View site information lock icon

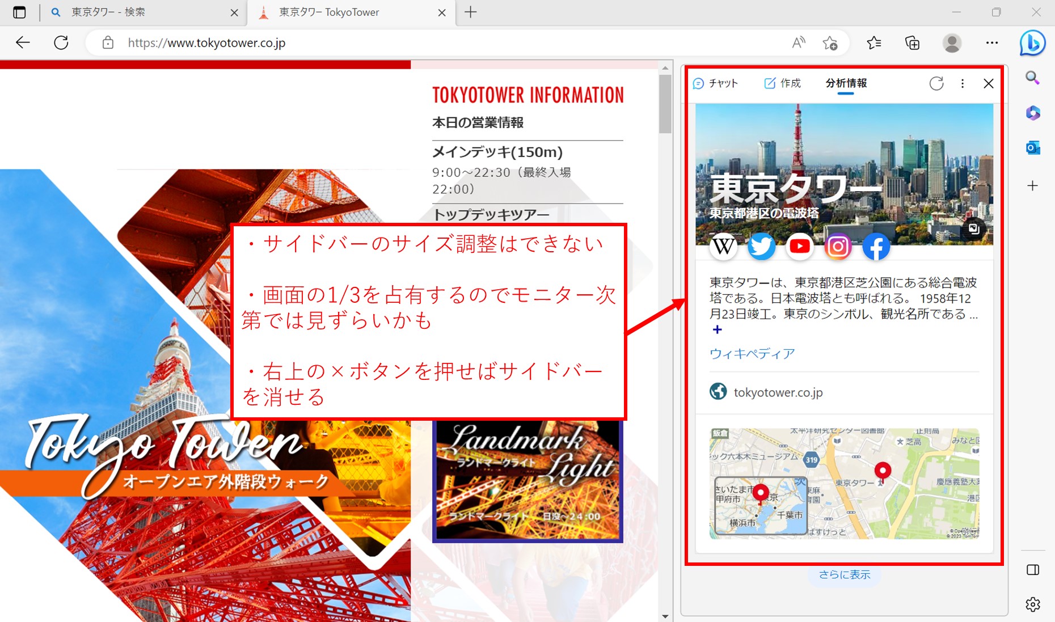click(x=108, y=43)
